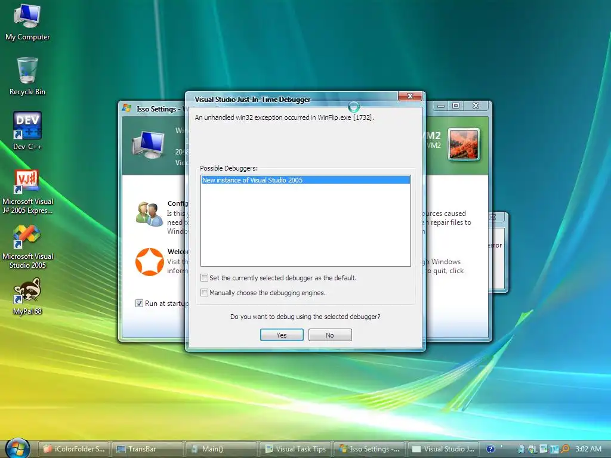
Task: Click the orange star Welcome icon in Isso Settings
Action: pos(149,262)
